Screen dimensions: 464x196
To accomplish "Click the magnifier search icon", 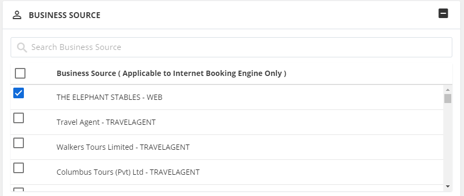I will (22, 47).
